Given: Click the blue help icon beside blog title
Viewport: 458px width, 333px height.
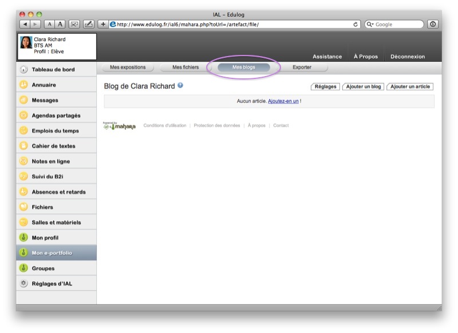Looking at the screenshot, I should tap(180, 86).
